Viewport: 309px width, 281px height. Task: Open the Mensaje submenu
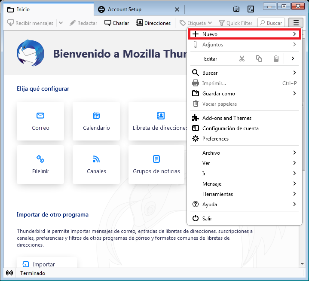245,183
